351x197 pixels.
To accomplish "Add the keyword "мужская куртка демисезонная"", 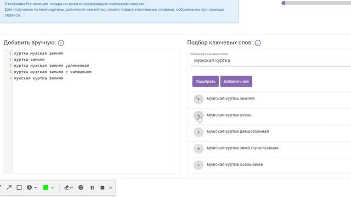I will click(199, 132).
